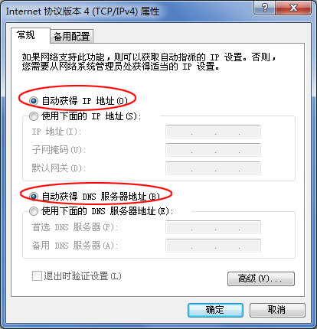Select 使用下面的 IP 地址 radio button
The width and height of the screenshot is (317, 329).
click(34, 116)
